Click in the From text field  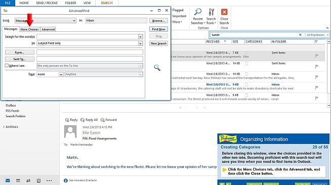pos(90,52)
